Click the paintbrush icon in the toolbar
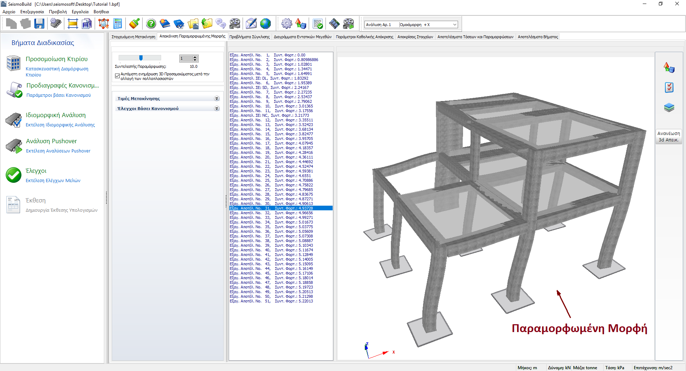Viewport: 686px width, 371px height. pos(134,24)
